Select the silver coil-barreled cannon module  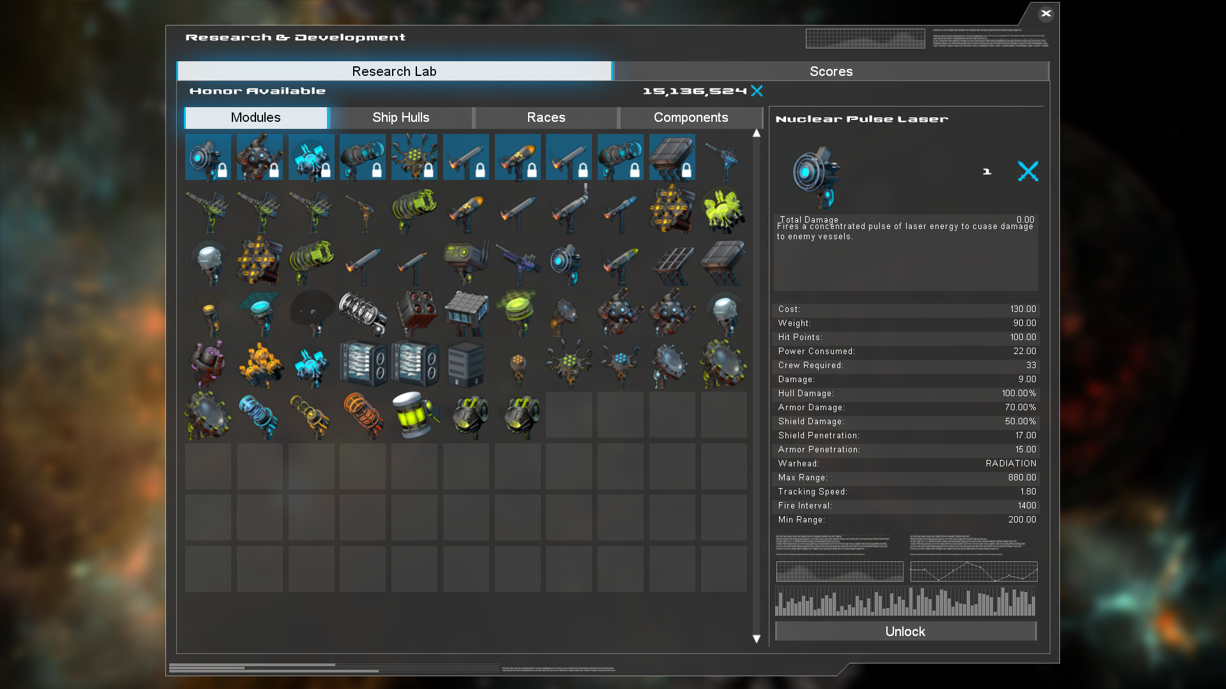(x=363, y=313)
